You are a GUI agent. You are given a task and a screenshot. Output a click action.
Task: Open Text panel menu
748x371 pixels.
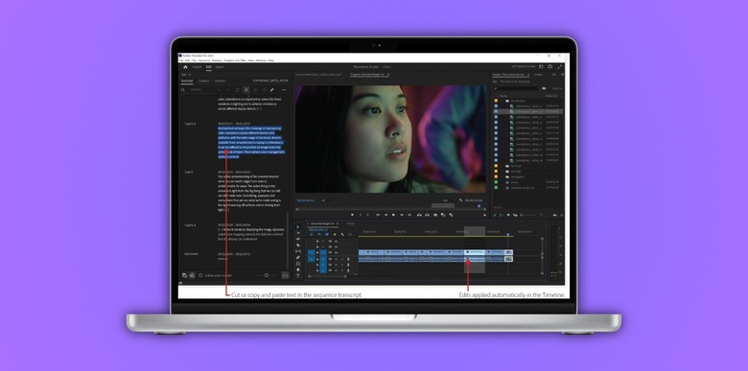pos(189,75)
